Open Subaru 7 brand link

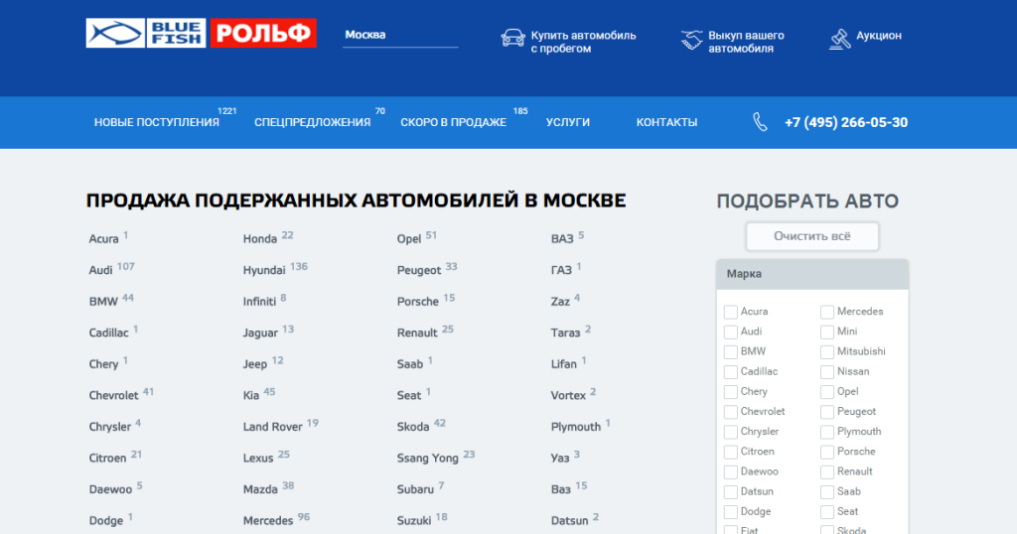(x=420, y=488)
